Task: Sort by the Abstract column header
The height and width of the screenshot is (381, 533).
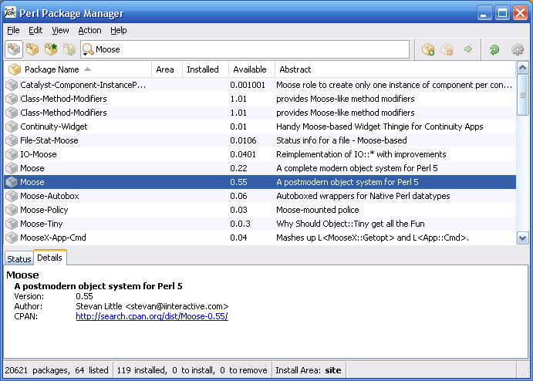Action: tap(396, 69)
